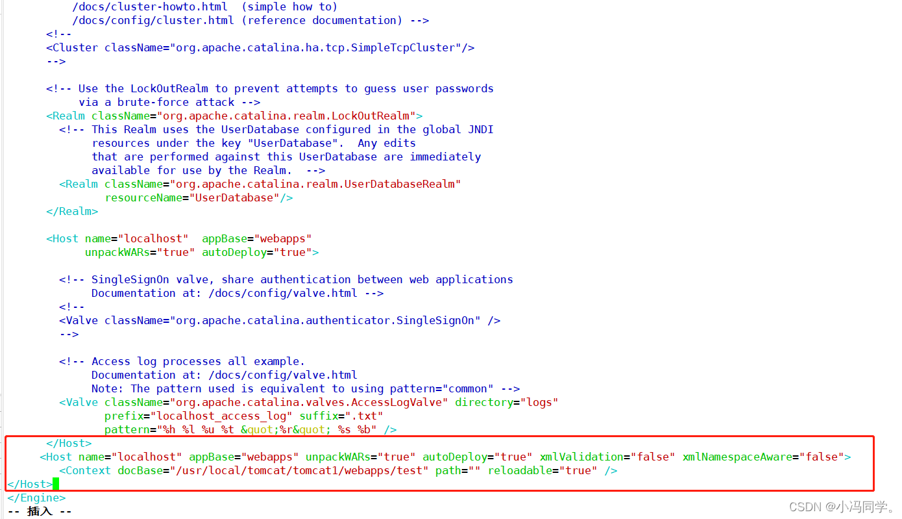Click the closing </Engine> tag

click(36, 498)
